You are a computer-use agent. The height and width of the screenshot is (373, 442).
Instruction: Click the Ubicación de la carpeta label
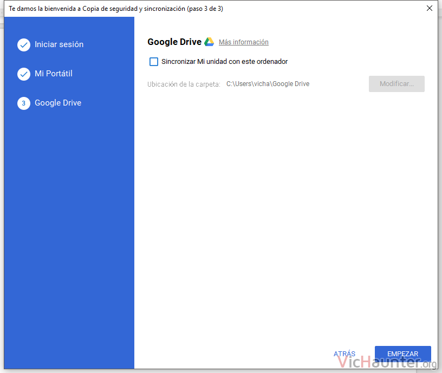click(x=184, y=84)
